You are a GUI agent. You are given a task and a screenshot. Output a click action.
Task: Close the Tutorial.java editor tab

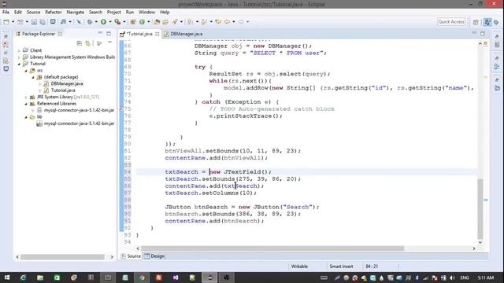click(x=157, y=34)
